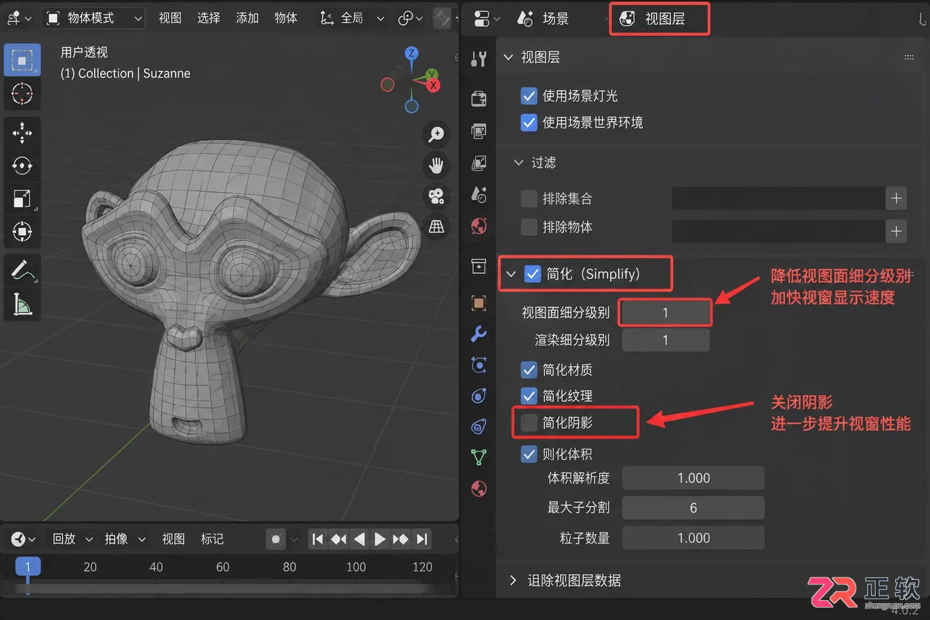Open the Object Constraints tab icon
Viewport: 930px width, 620px height.
[479, 426]
